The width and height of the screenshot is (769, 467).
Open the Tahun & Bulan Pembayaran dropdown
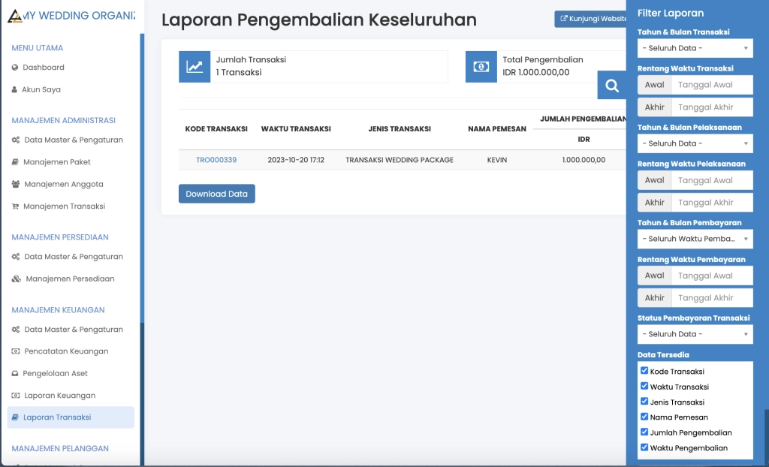pos(695,238)
